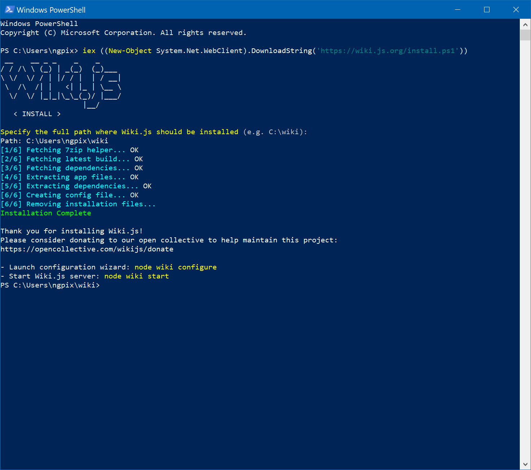Click the scrollbar down arrow
Image resolution: width=531 pixels, height=470 pixels.
coord(525,464)
